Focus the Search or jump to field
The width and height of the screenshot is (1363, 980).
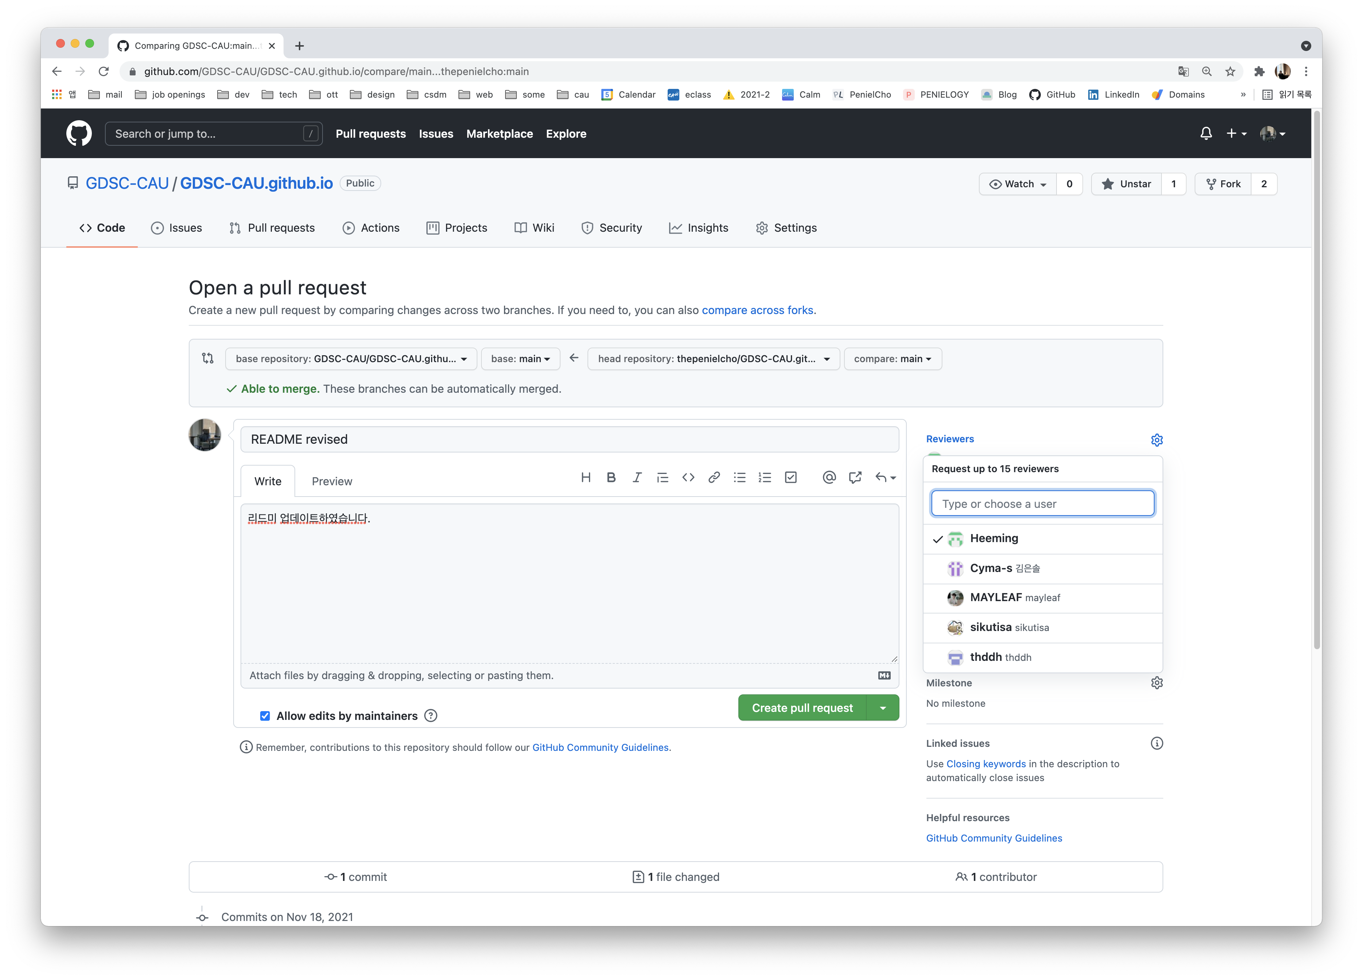pos(213,133)
